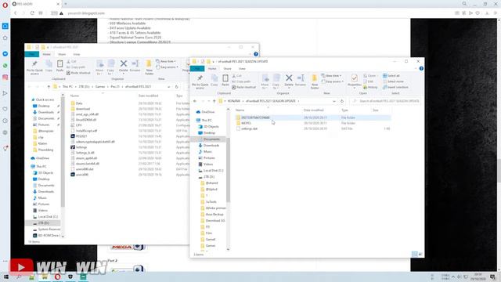This screenshot has width=501, height=282.
Task: Click Move to in the SEASON UPDATE window
Action: coord(265,81)
